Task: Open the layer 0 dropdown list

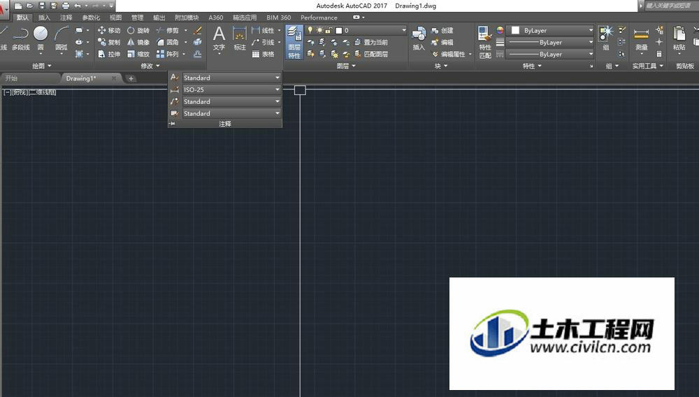Action: [x=371, y=30]
